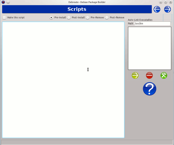Screen dimensions: 174x145
Task: Maximize the Debreate window
Action: (166, 2)
